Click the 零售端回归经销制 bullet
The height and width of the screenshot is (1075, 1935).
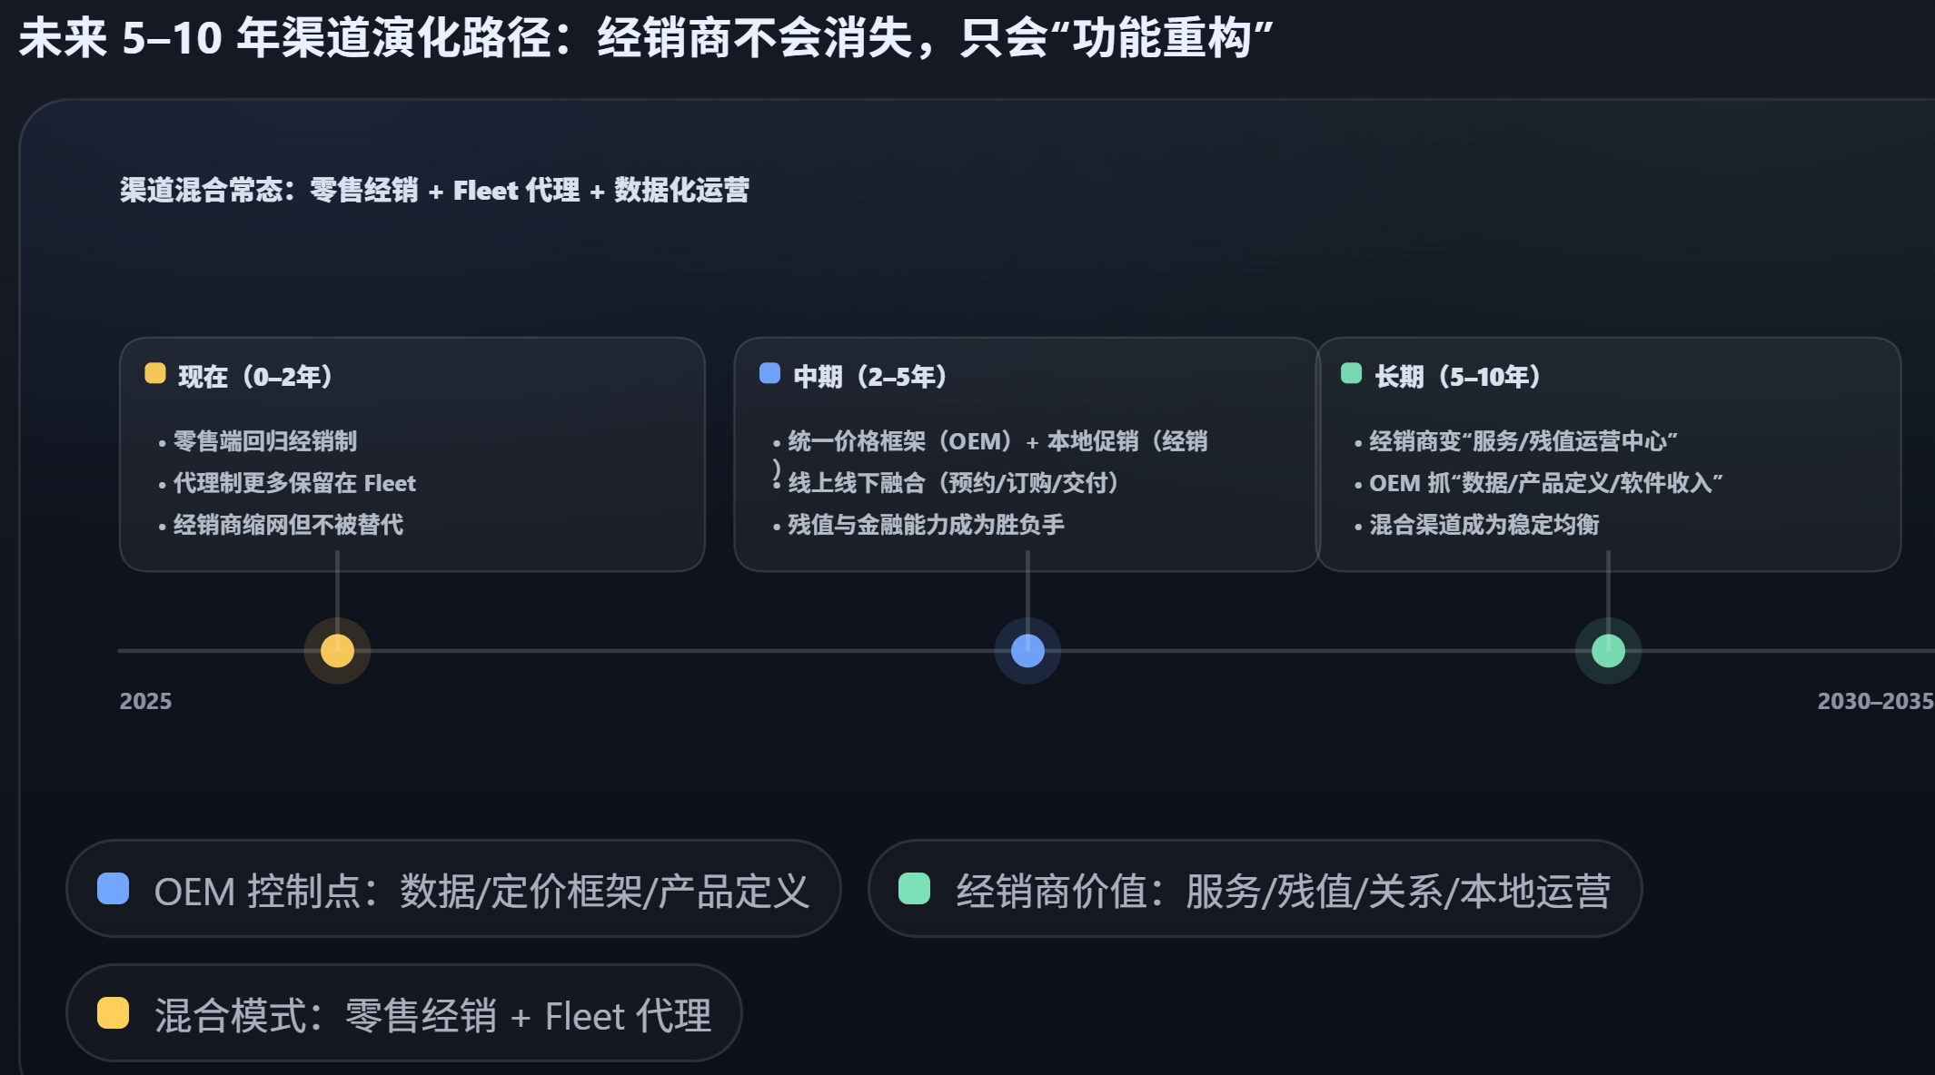pyautogui.click(x=264, y=441)
